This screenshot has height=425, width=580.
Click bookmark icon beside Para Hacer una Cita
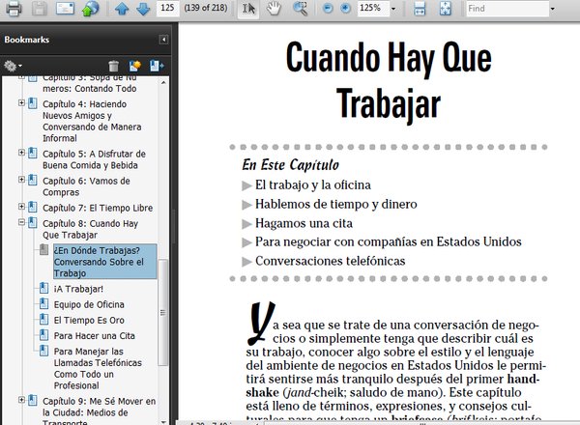(43, 334)
